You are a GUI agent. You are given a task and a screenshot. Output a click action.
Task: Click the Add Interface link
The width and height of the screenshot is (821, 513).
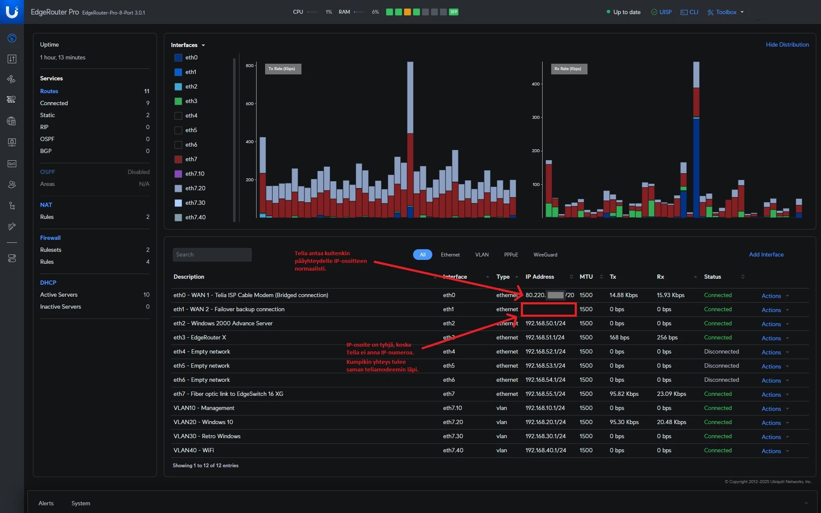point(766,254)
